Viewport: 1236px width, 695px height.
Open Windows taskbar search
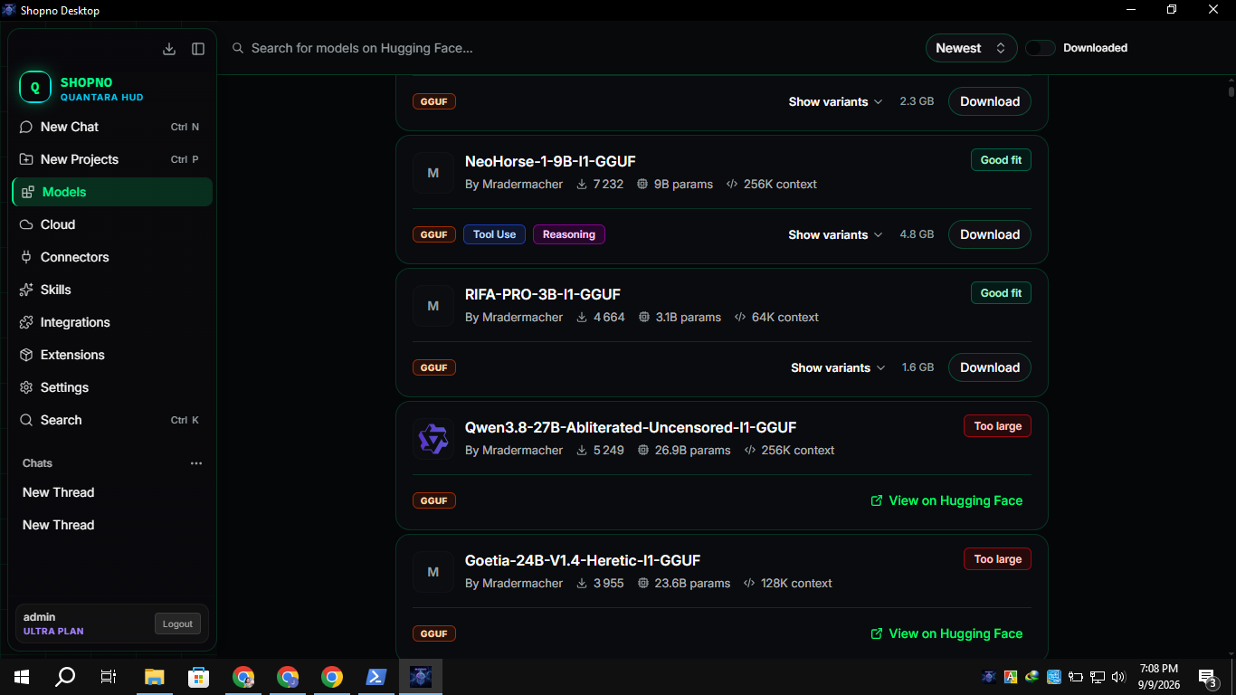pos(65,677)
